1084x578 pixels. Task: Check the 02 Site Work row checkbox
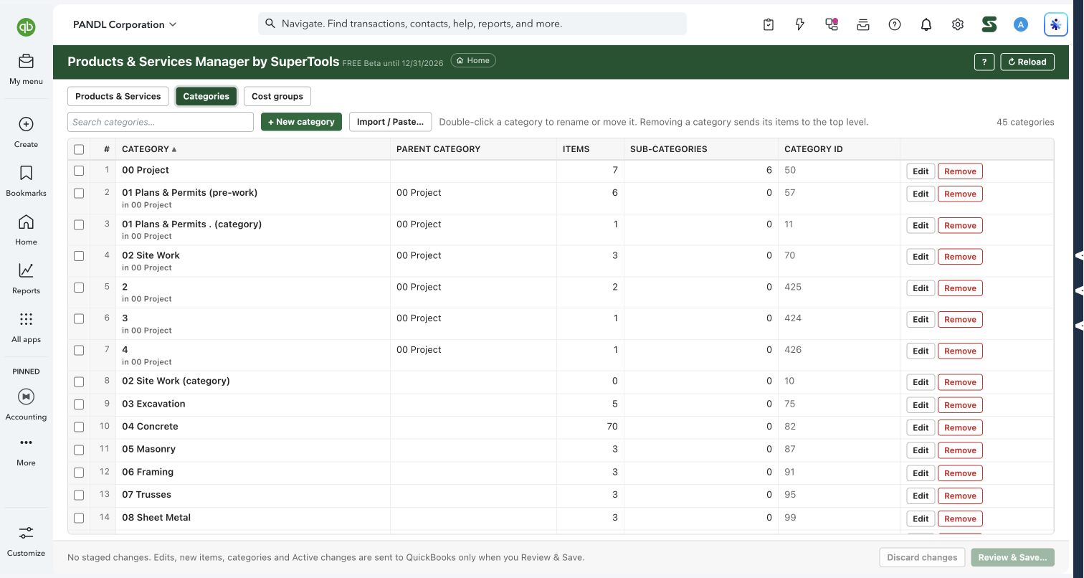79,256
